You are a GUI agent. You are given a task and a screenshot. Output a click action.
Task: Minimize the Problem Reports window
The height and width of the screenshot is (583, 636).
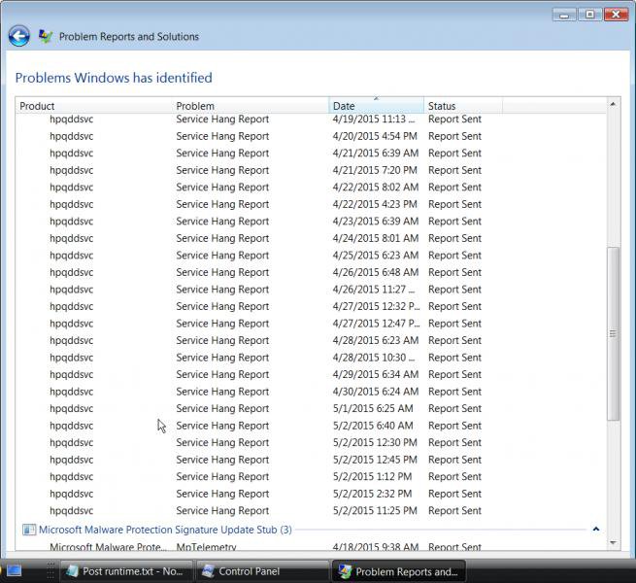coord(564,15)
